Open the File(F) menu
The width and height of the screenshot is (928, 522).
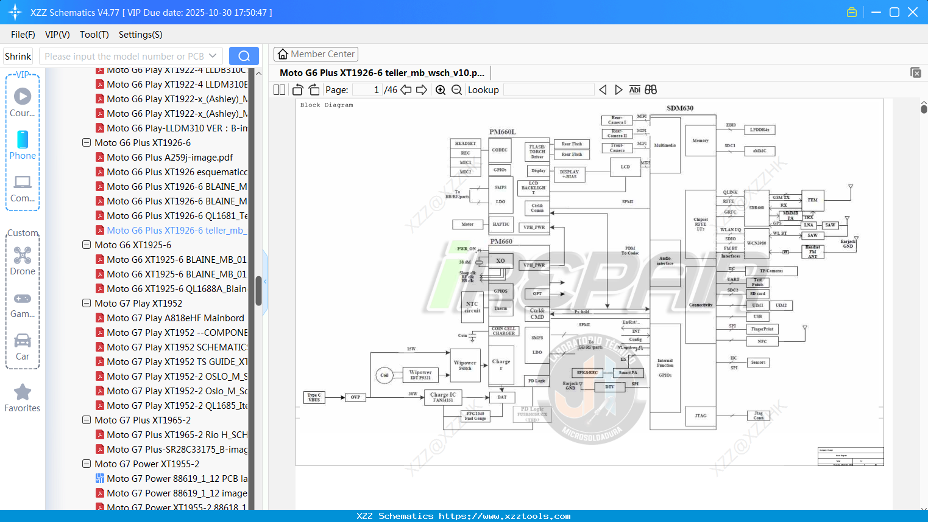(x=23, y=35)
